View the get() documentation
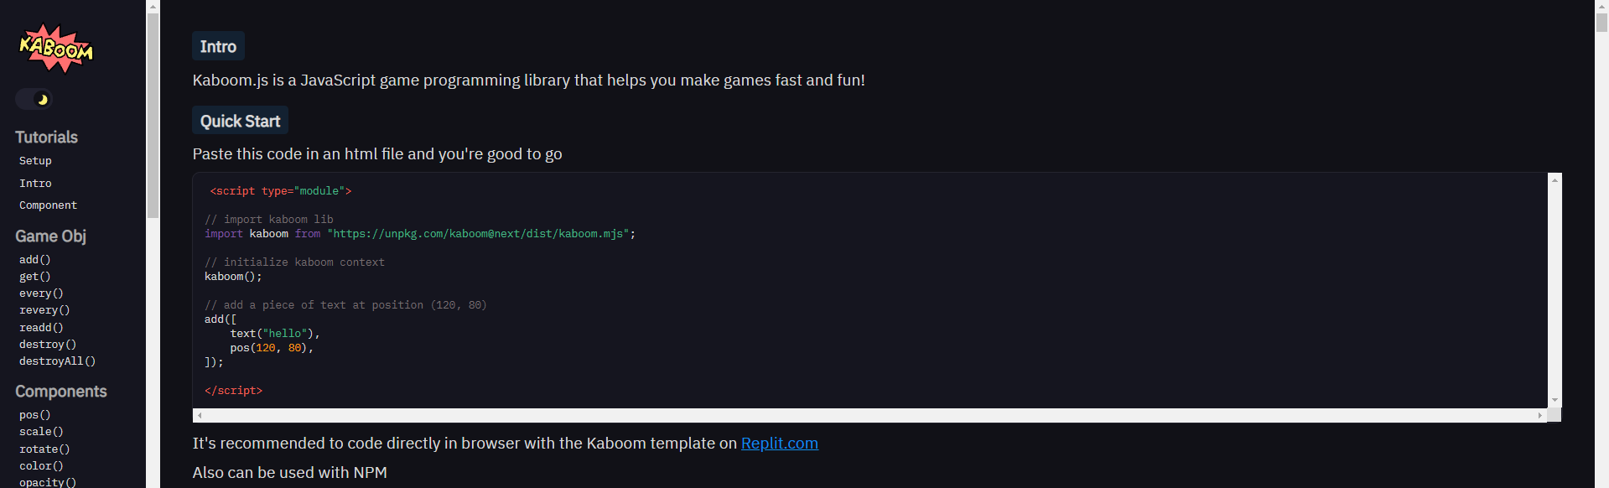 point(35,276)
